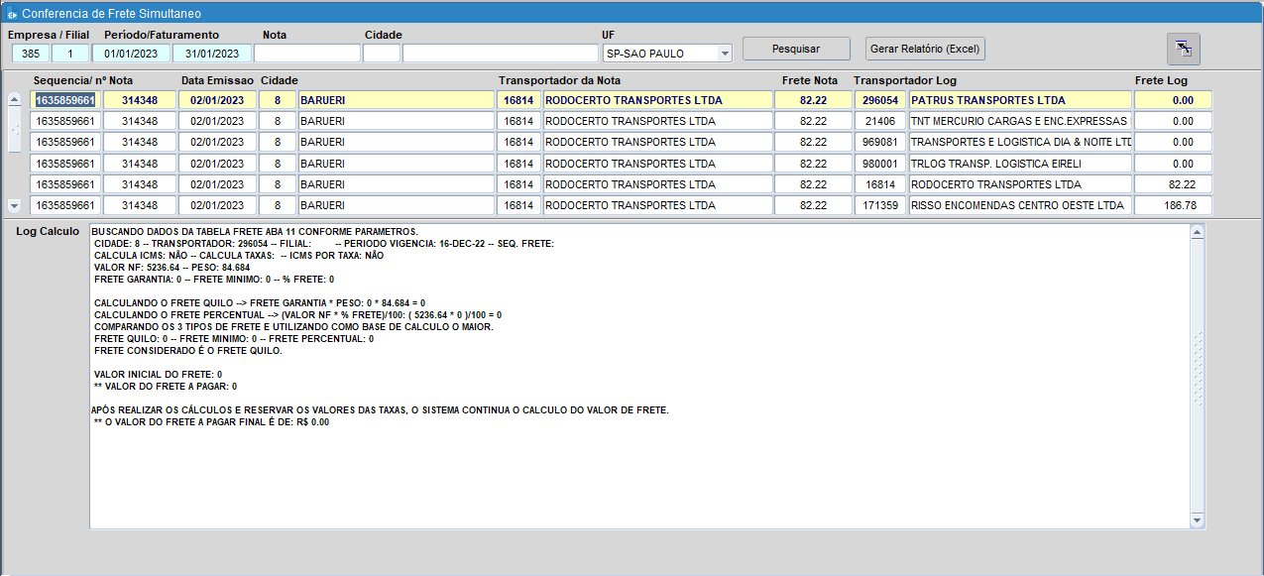1264x576 pixels.
Task: Click Data Emissao 02/01/2023 in TRLOG row
Action: [x=217, y=164]
